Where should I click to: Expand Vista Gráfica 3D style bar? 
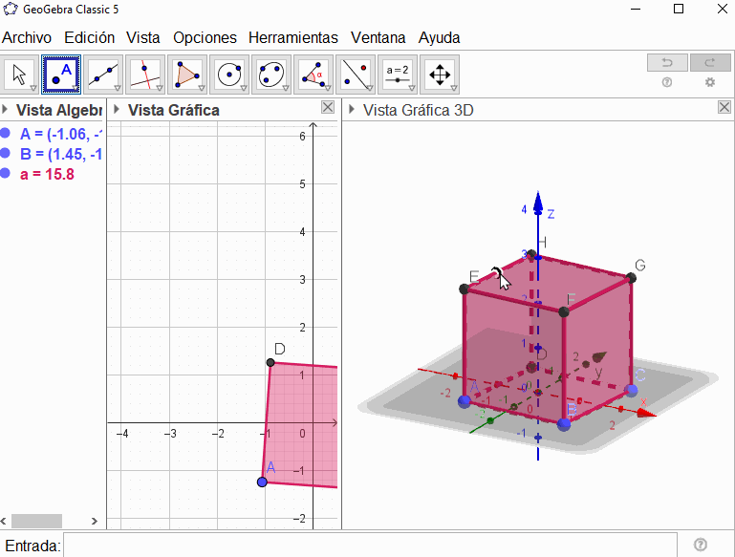coord(352,110)
